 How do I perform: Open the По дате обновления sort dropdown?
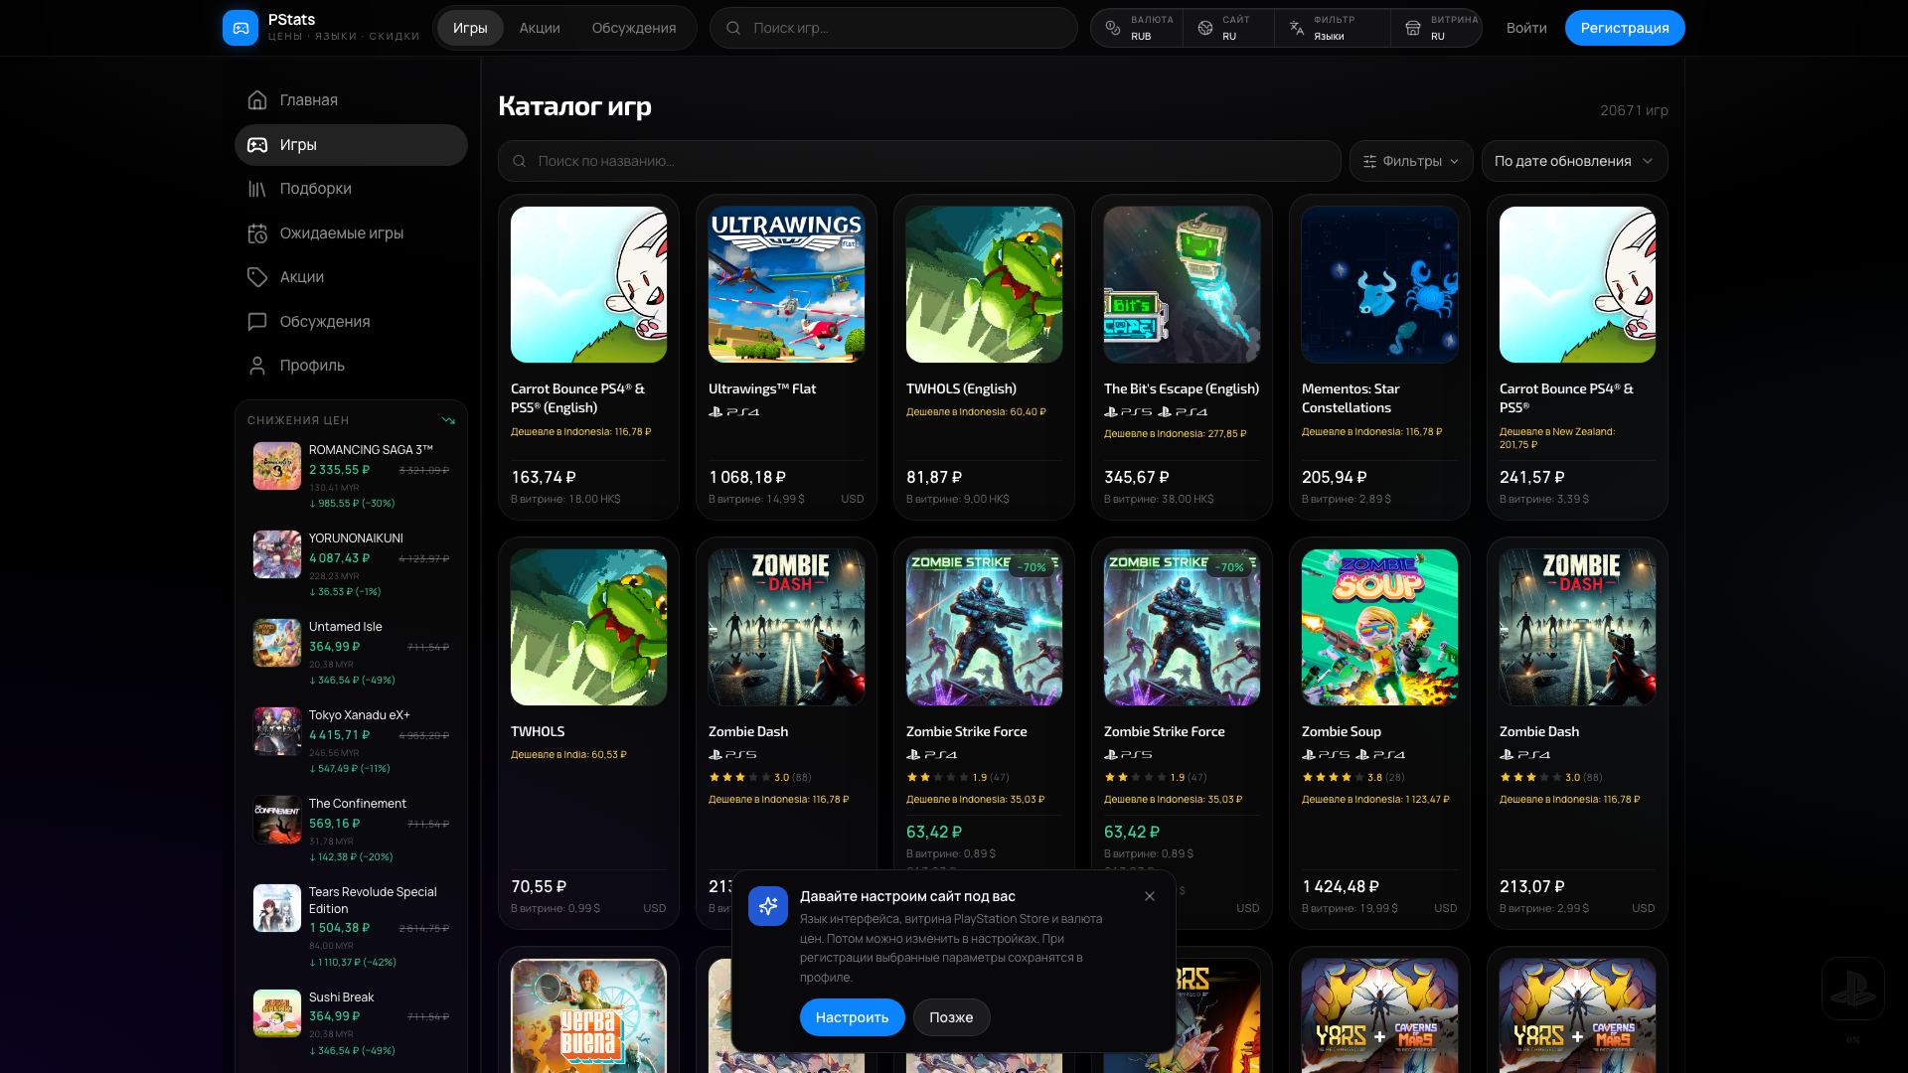tap(1574, 161)
